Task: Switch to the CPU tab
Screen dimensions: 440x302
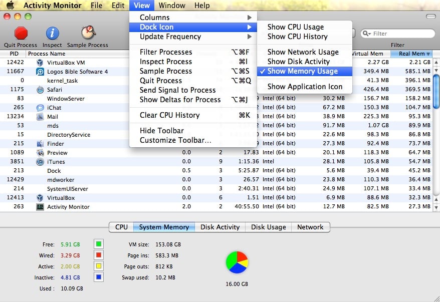Action: 121,227
